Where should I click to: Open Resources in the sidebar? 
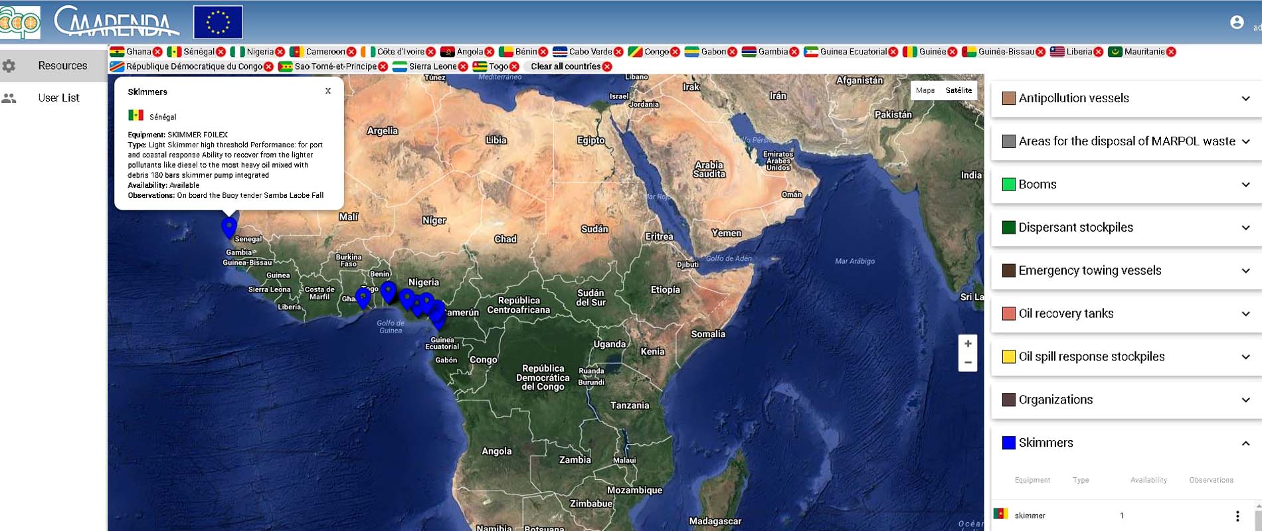(x=62, y=66)
